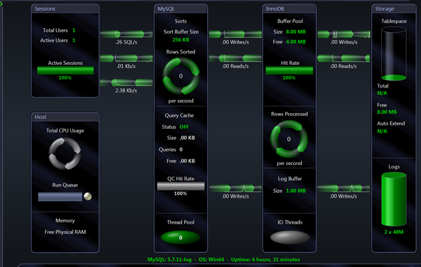421x267 pixels.
Task: Click the Tablespace cylinder graphic
Action: [394, 53]
